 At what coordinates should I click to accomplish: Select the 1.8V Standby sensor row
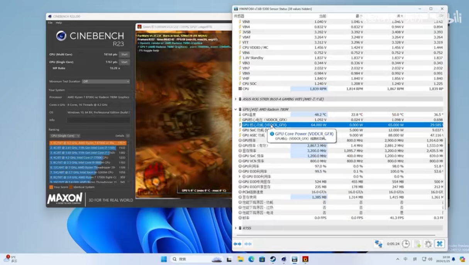tap(341, 58)
